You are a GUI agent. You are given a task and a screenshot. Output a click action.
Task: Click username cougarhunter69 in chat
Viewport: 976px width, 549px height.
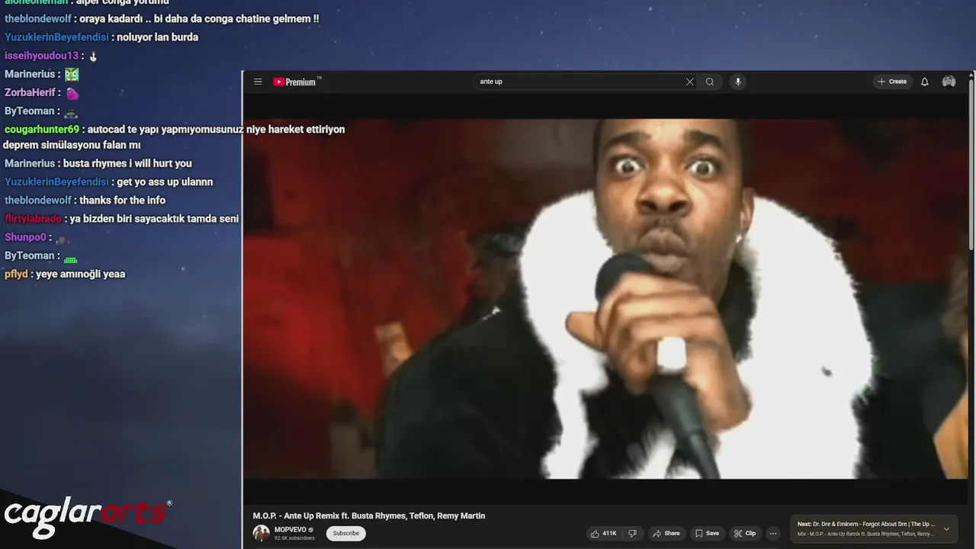(42, 130)
